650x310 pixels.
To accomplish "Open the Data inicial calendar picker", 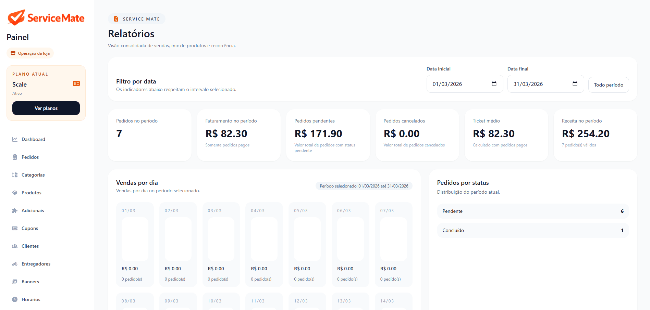I will click(x=494, y=84).
